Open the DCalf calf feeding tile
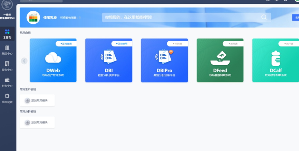Viewport: 299px width, 151px height. pos(275,61)
